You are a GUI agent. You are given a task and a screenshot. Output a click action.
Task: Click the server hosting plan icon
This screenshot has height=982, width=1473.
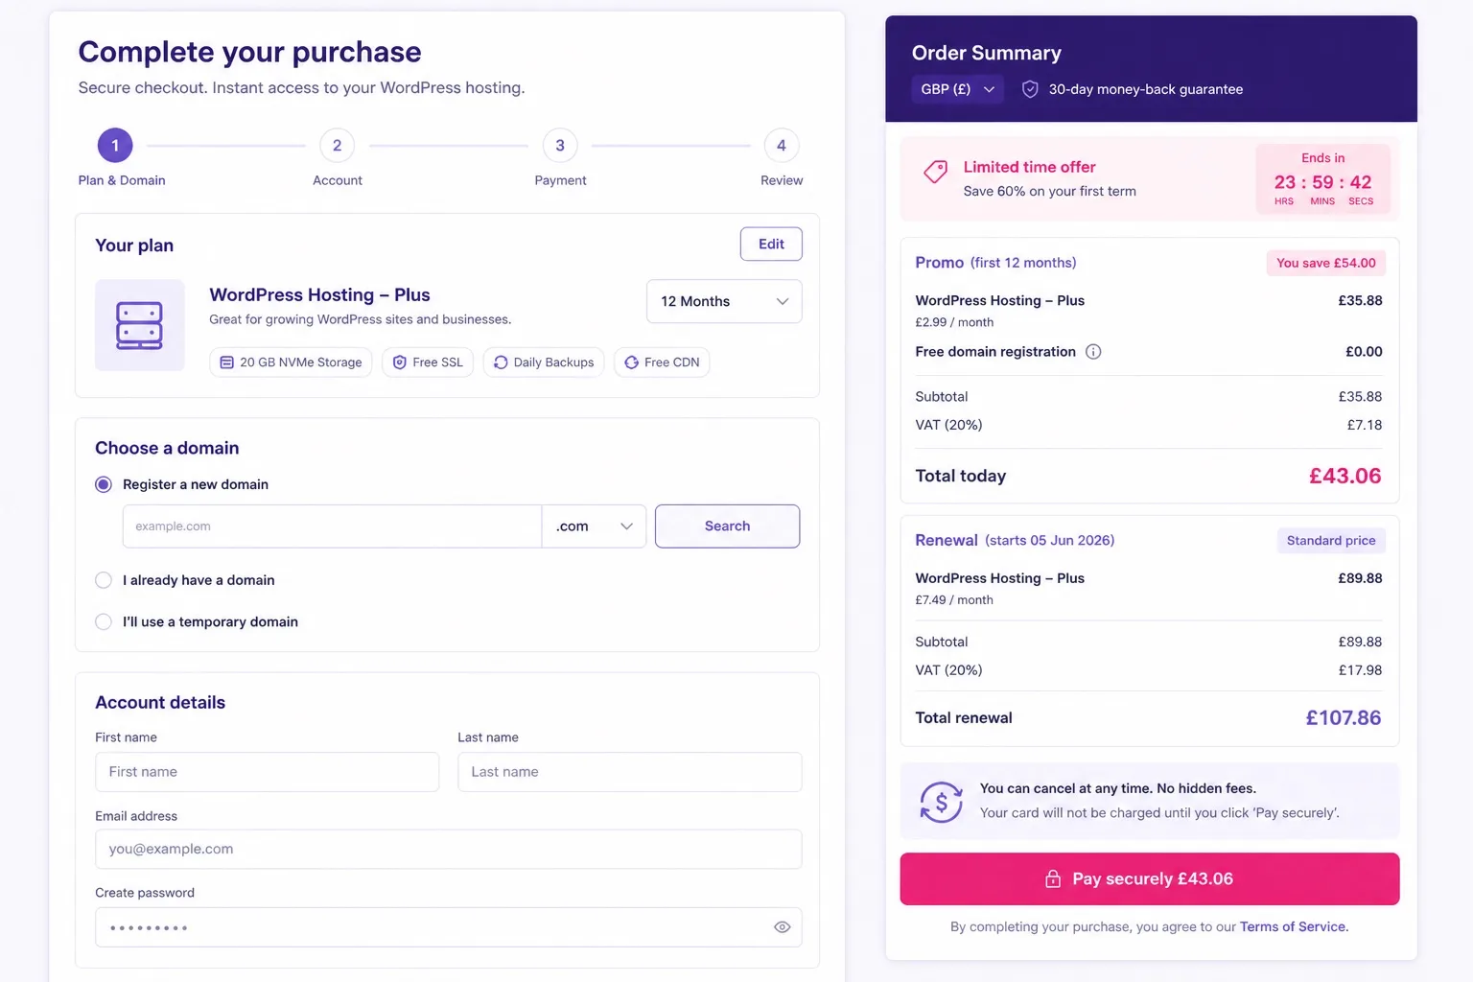[x=139, y=325]
